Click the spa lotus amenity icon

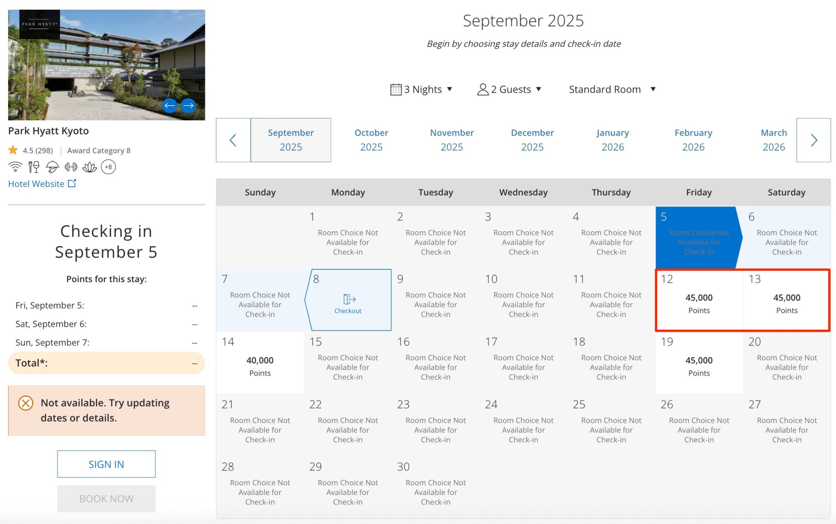[89, 167]
